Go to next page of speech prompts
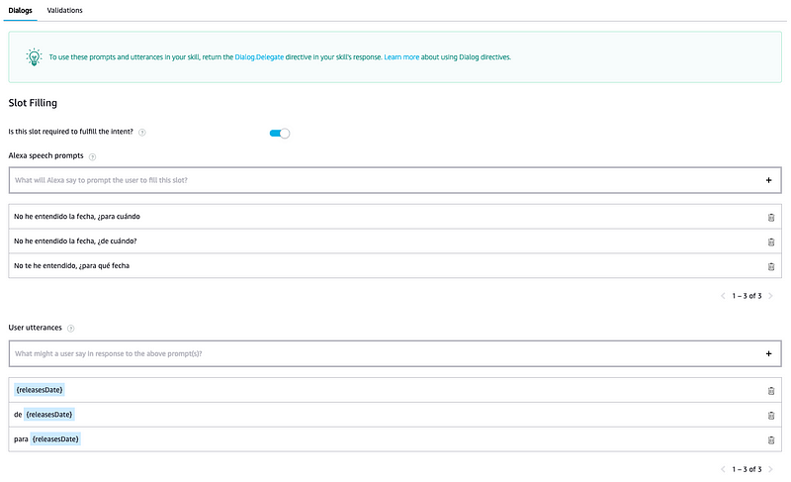 pyautogui.click(x=770, y=296)
